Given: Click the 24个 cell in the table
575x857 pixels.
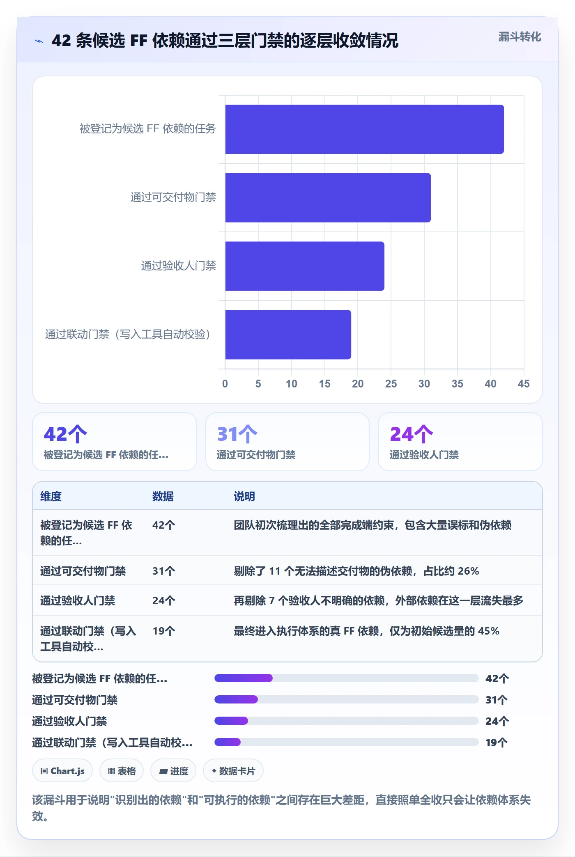Looking at the screenshot, I should point(164,600).
